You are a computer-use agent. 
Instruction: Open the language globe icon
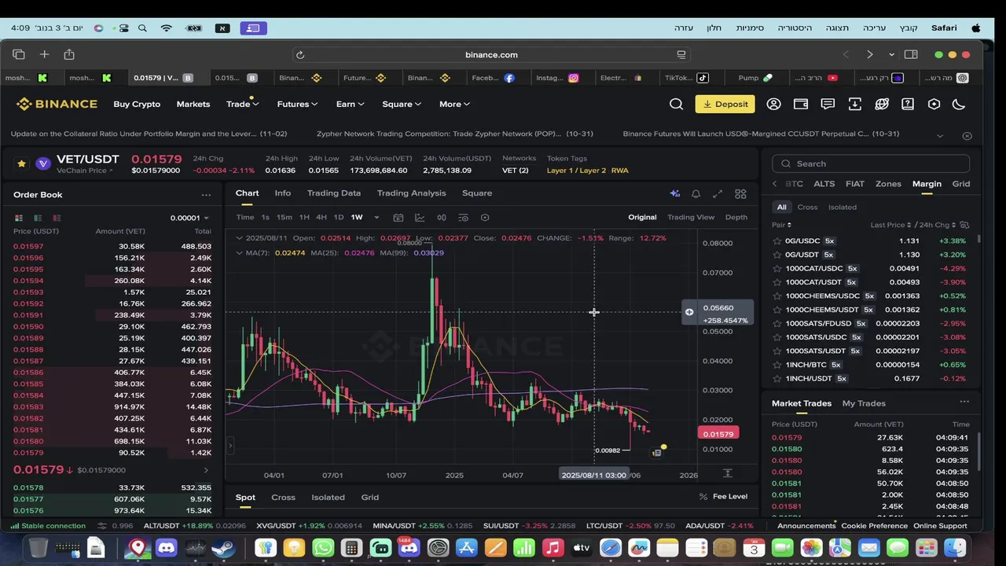click(882, 104)
